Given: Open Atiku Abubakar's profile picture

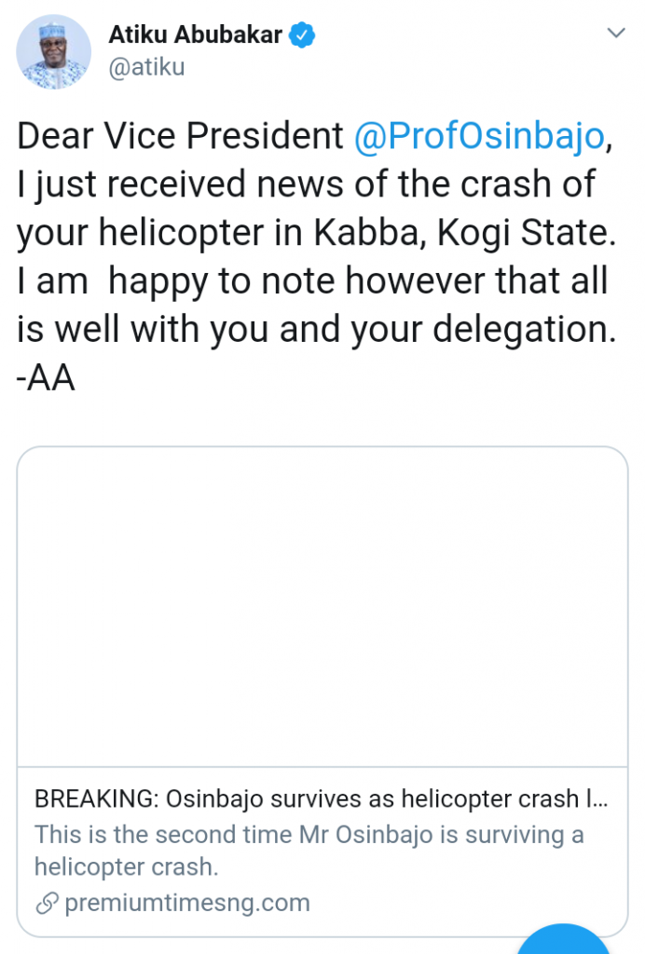Looking at the screenshot, I should tap(53, 52).
